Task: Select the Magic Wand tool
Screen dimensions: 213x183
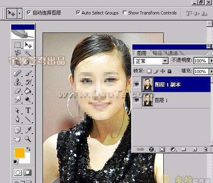Action: [28, 53]
